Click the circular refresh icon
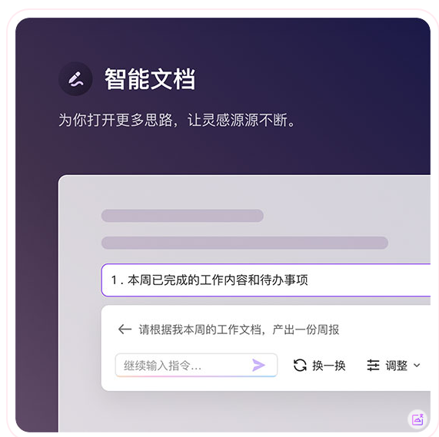The width and height of the screenshot is (439, 437). pyautogui.click(x=300, y=365)
